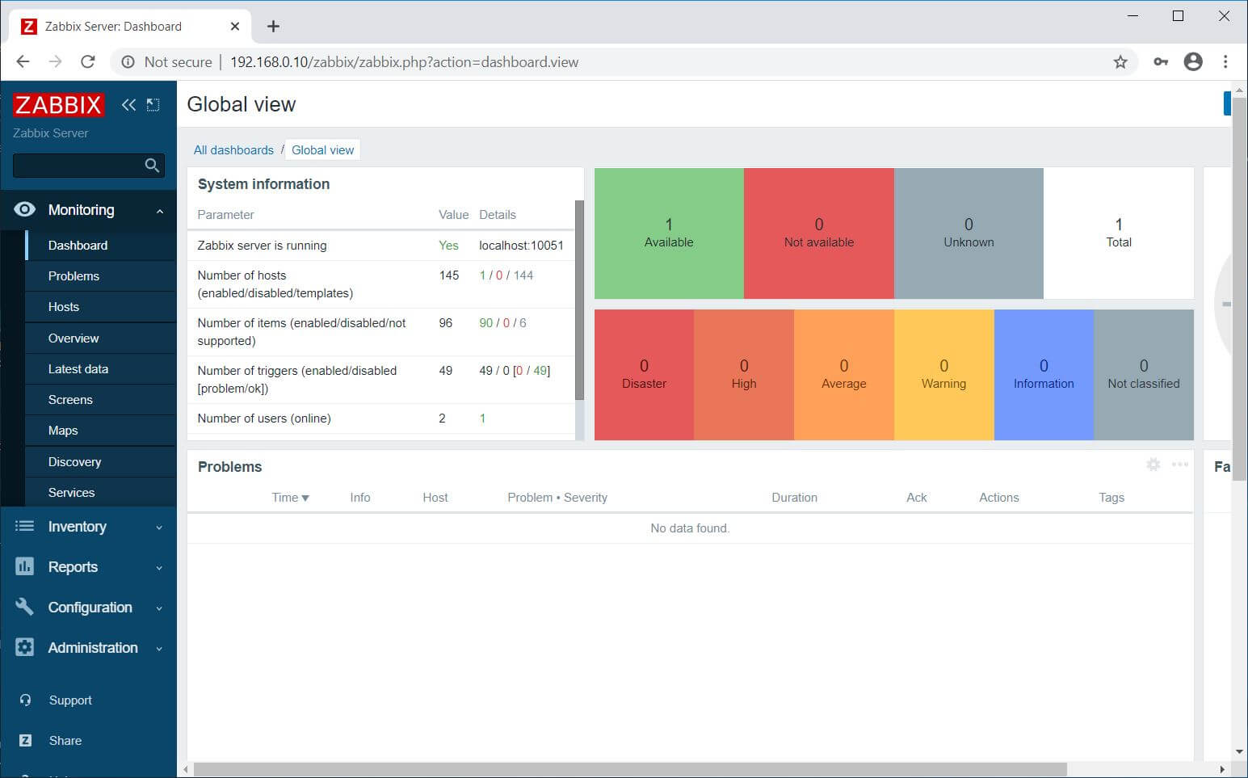Click the search magnifier icon in sidebar
1248x778 pixels.
[152, 166]
